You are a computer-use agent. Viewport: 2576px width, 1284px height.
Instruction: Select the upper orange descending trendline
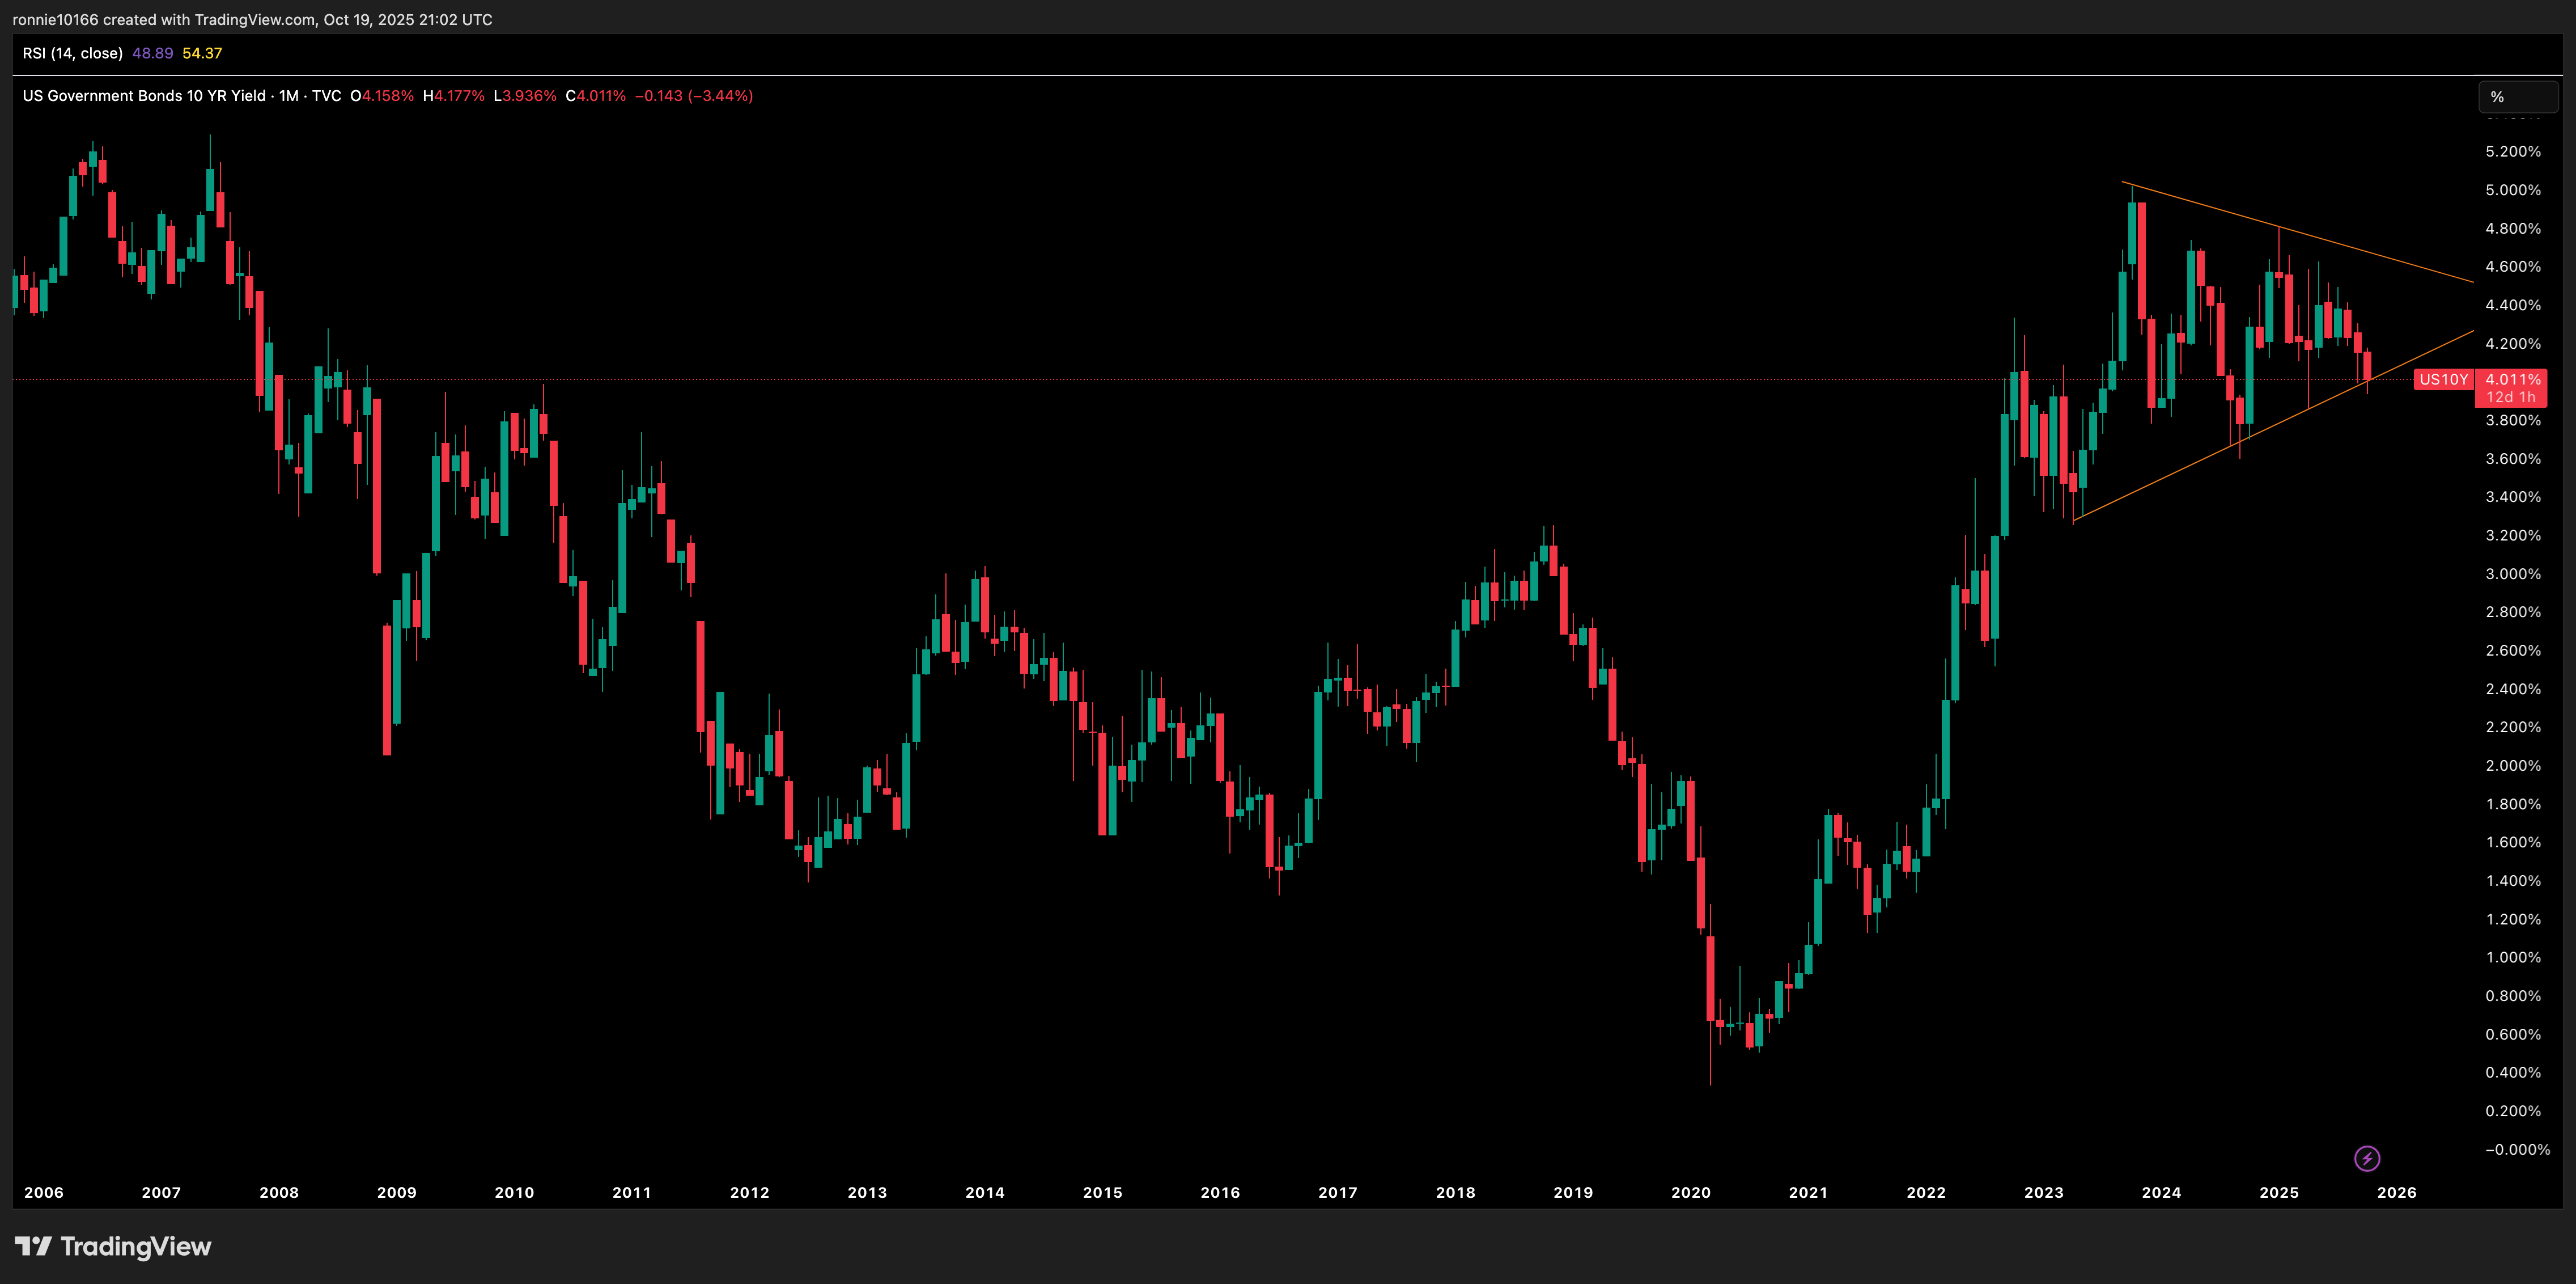2300,232
